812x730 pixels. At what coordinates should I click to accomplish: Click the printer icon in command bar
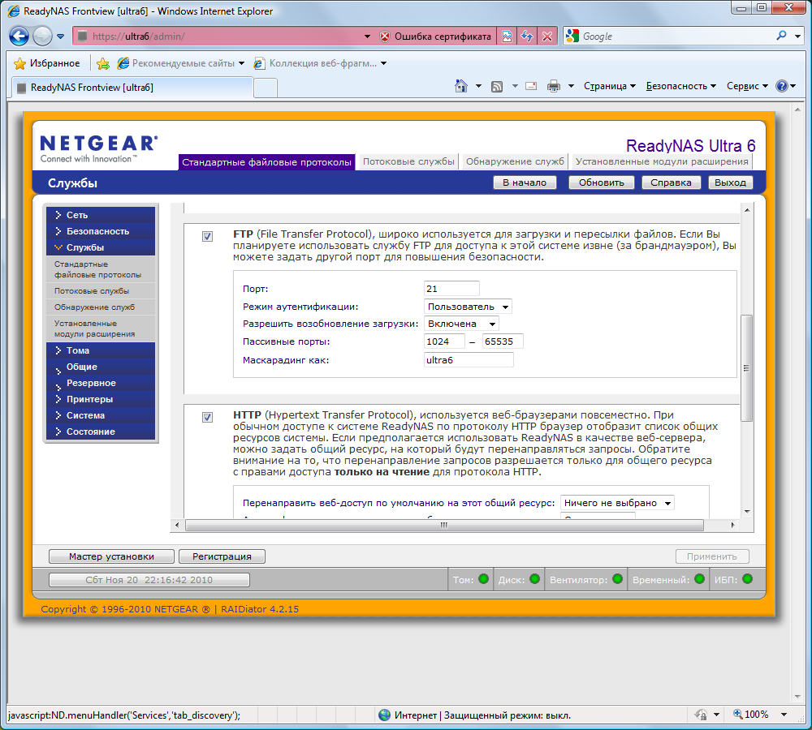(554, 86)
